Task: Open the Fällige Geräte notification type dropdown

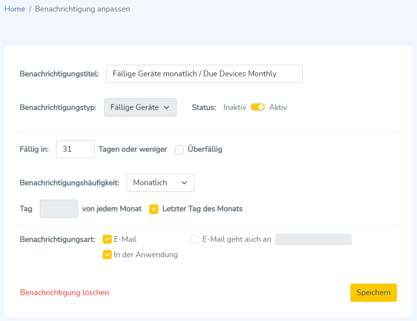Action: [140, 107]
